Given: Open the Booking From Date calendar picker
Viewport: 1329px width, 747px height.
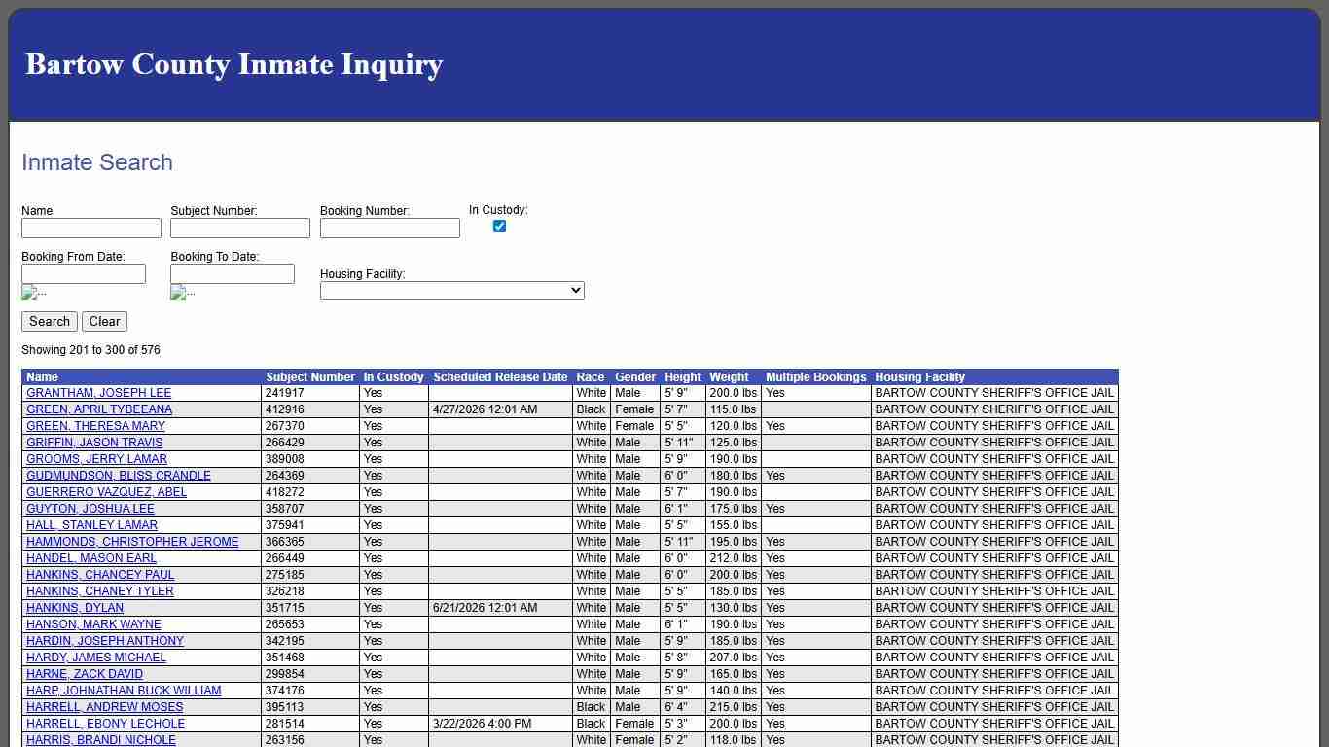Looking at the screenshot, I should tap(33, 292).
